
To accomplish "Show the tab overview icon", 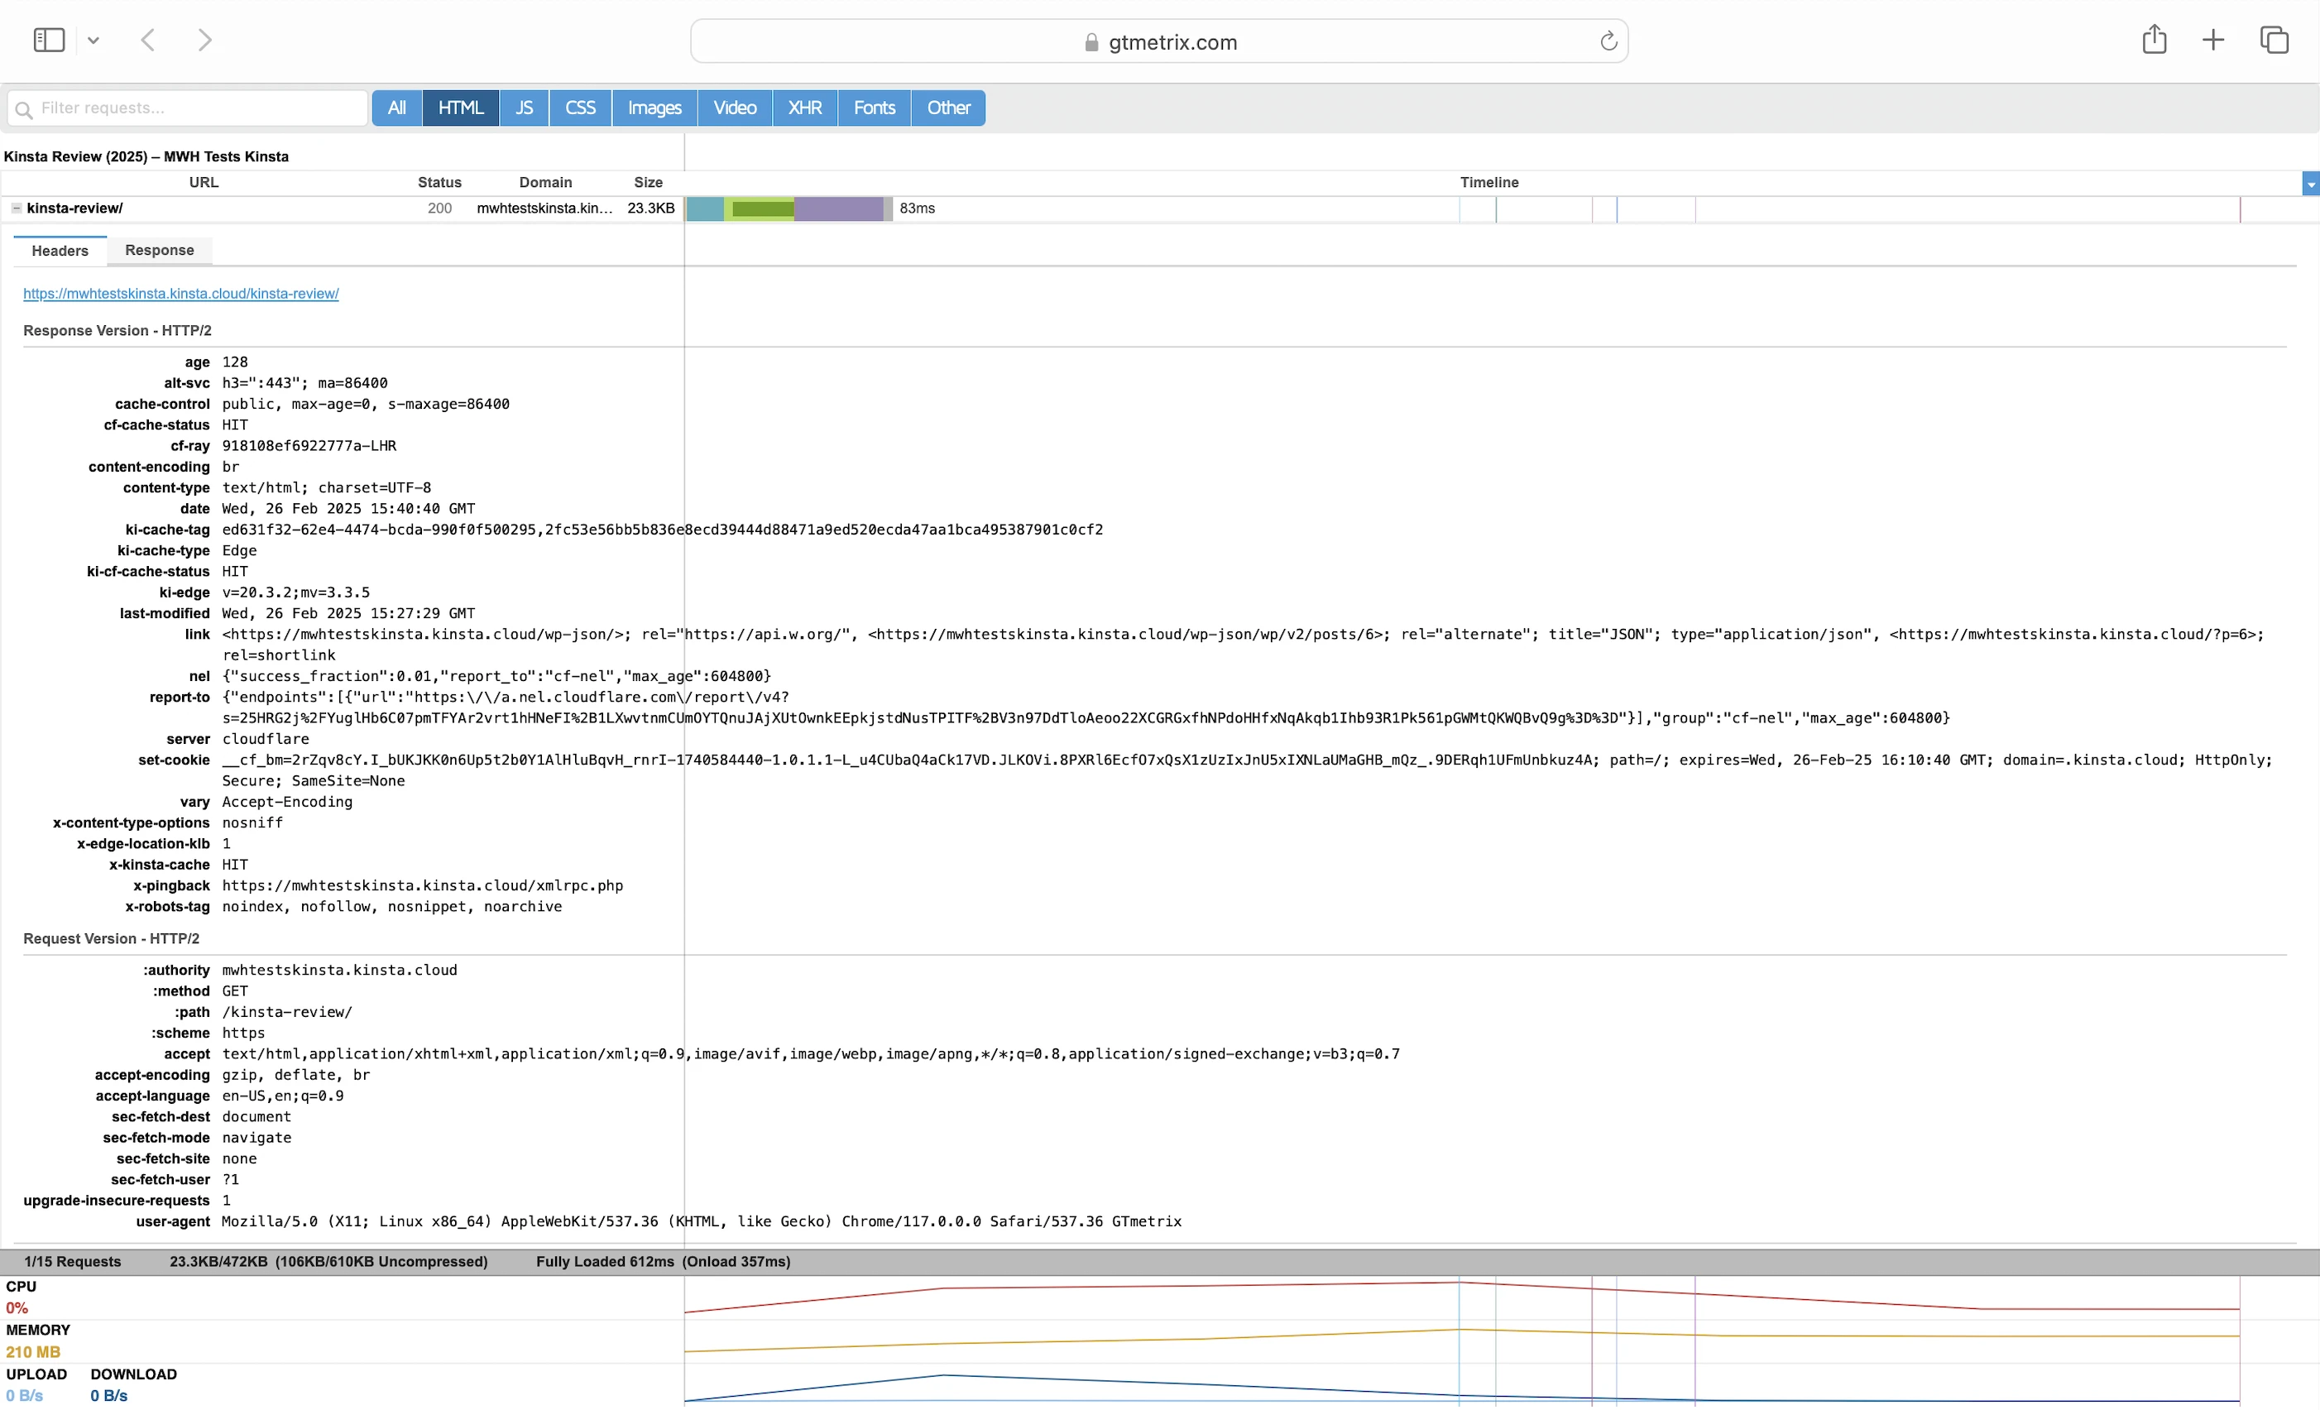I will (2273, 40).
